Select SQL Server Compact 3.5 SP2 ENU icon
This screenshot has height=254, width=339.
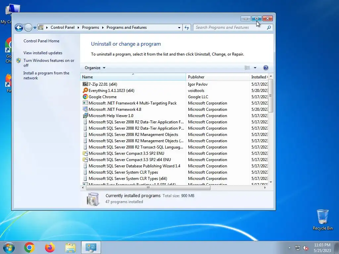[x=85, y=153]
